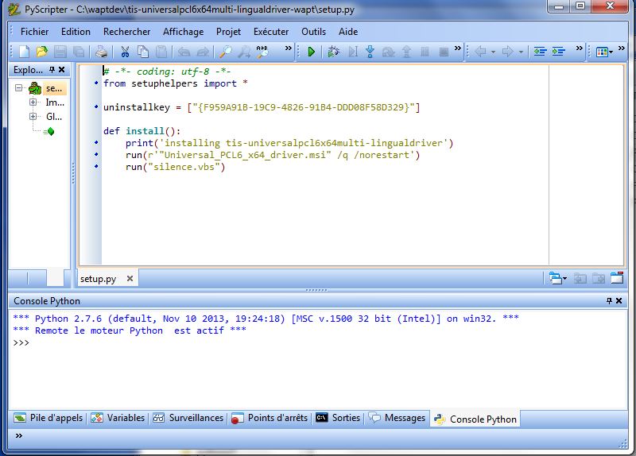
Task: Copy selection with the copy icon
Action: pos(143,52)
